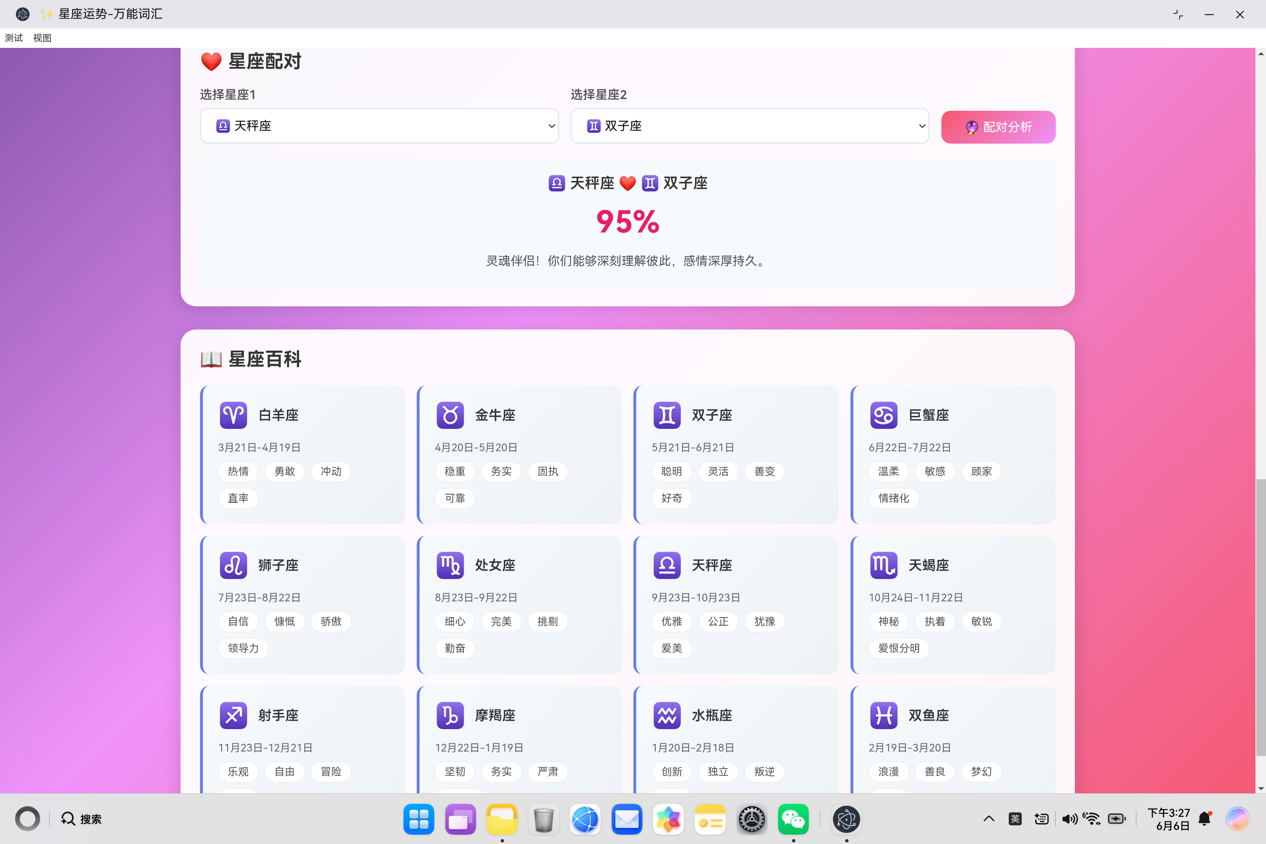This screenshot has width=1266, height=844.
Task: Open the WeChat icon in the taskbar
Action: 793,819
